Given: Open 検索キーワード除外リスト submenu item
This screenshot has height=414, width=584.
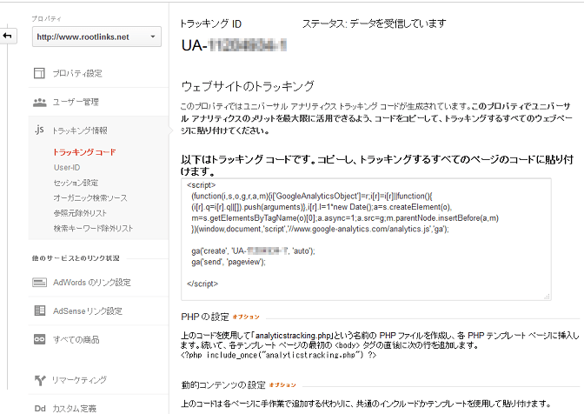Looking at the screenshot, I should pyautogui.click(x=93, y=229).
